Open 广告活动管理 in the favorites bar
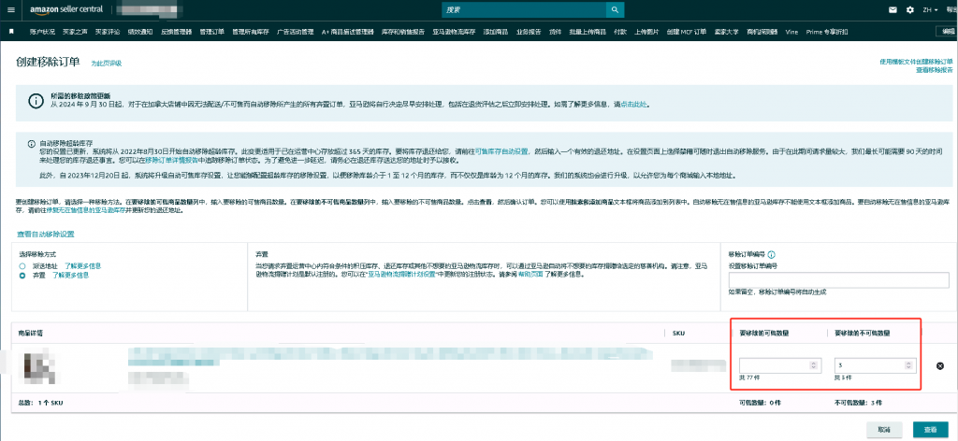The image size is (958, 441). 295,32
